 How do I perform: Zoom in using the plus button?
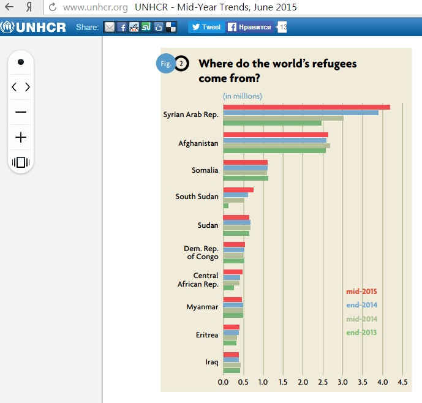[21, 137]
